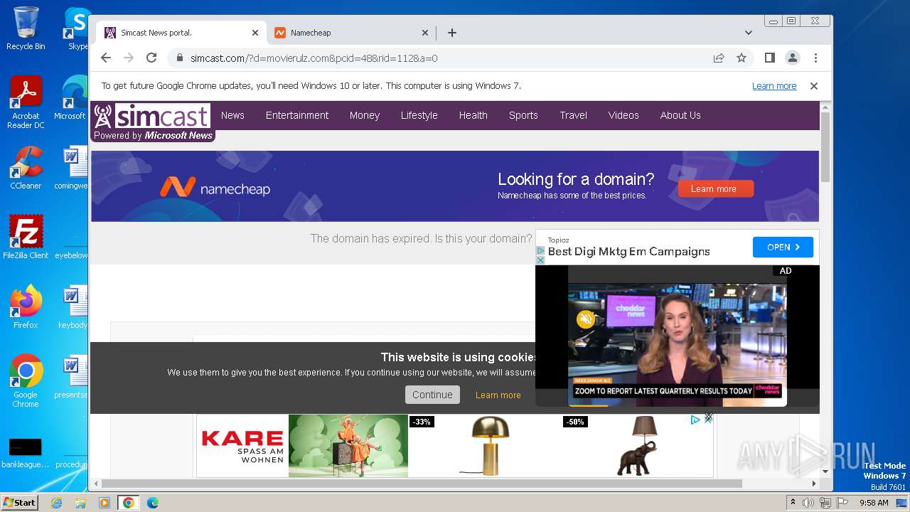Open the Entertainment section
910x512 pixels.
[297, 115]
